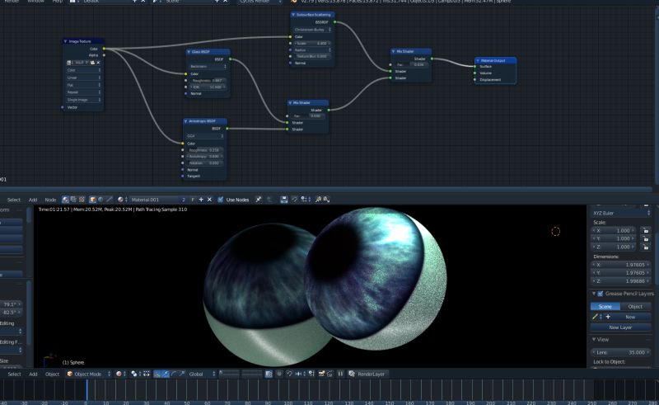Choose line style shader nodes icon
Screen dimensions: 659x405
click(x=110, y=200)
